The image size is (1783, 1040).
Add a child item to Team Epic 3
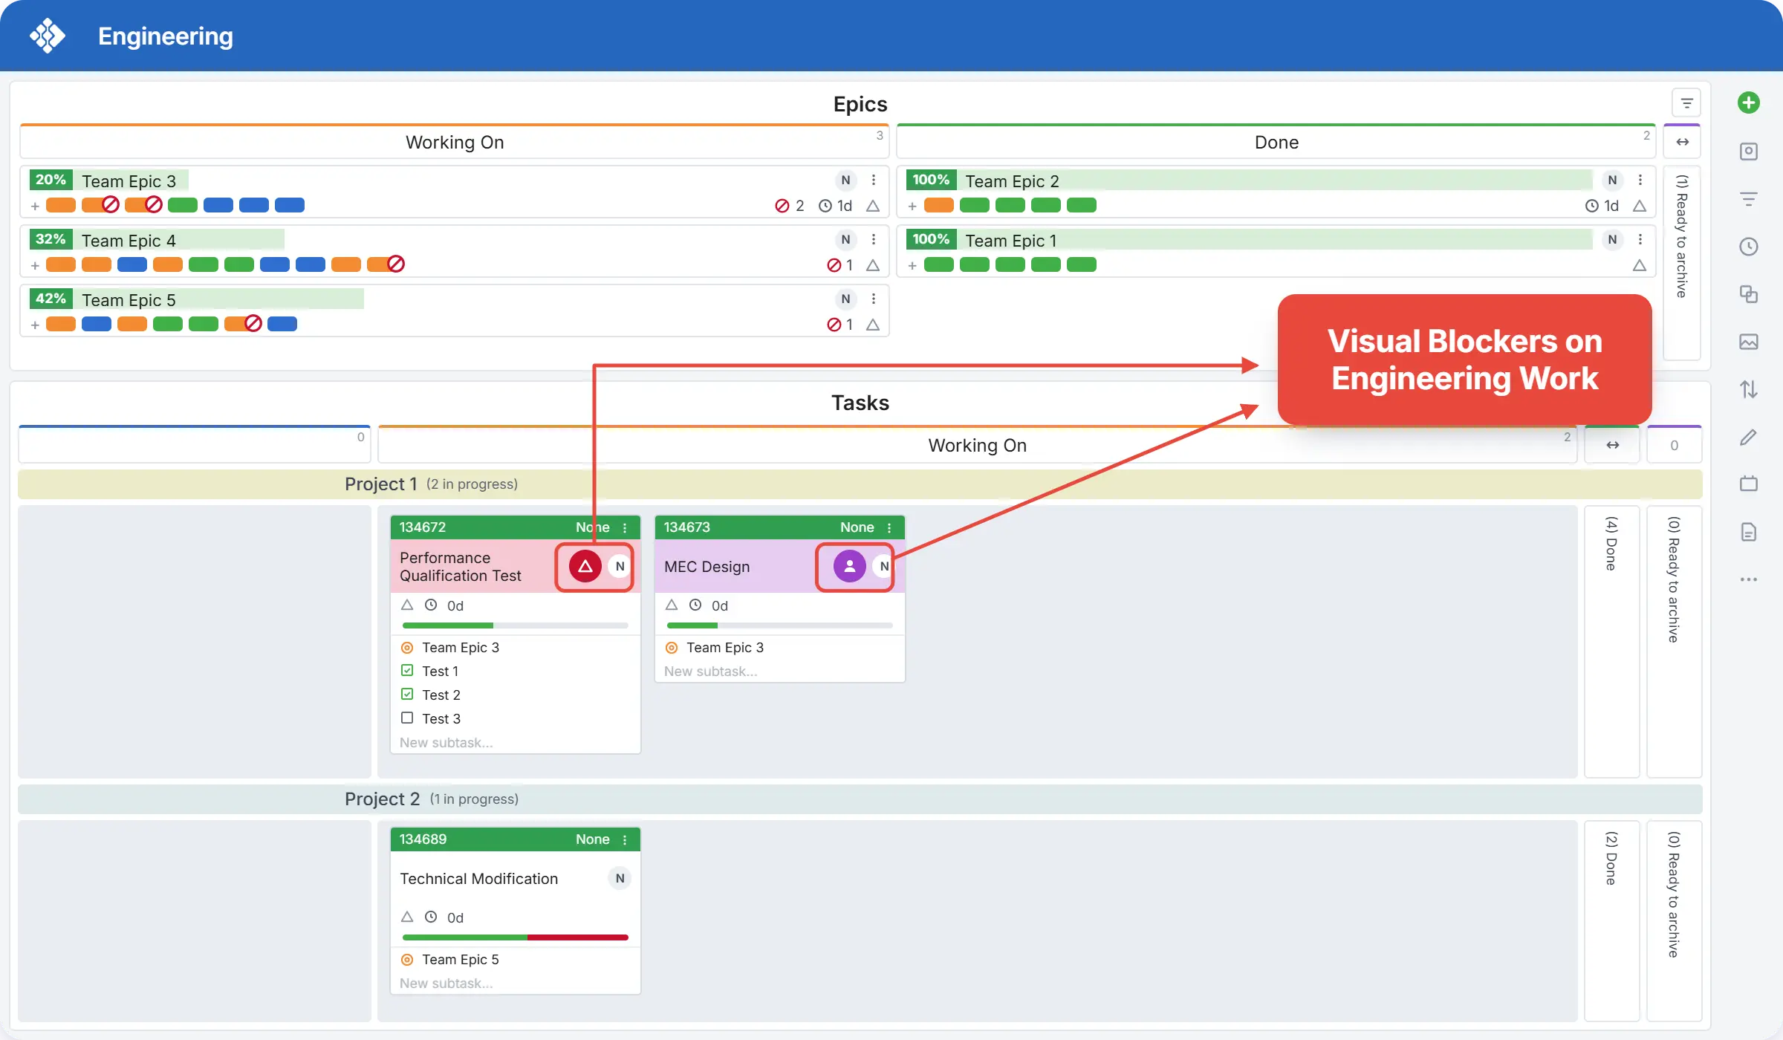pos(35,206)
